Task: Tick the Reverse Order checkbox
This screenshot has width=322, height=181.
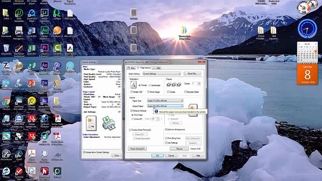Action: (186, 92)
